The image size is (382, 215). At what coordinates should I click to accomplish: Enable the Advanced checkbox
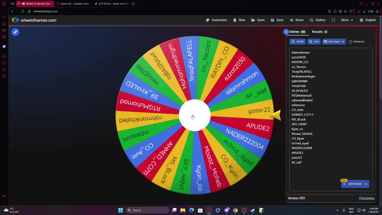coord(351,42)
